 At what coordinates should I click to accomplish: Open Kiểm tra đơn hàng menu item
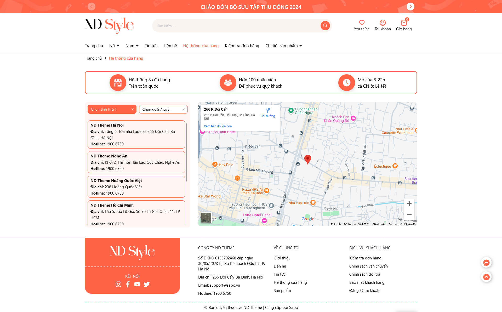tap(242, 46)
